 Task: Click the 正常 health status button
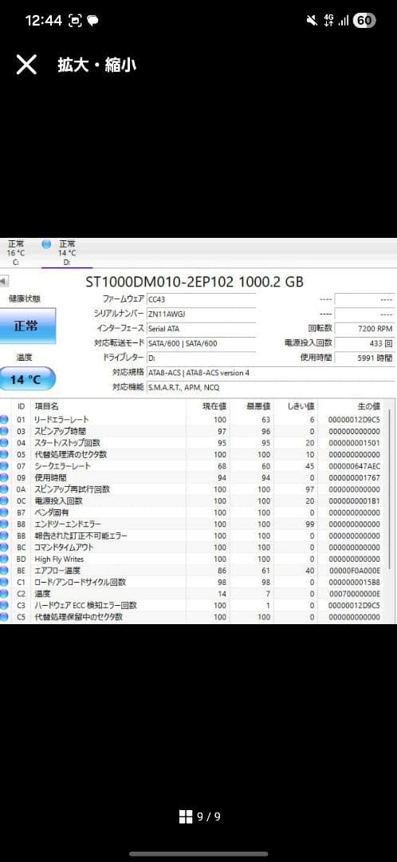[26, 326]
